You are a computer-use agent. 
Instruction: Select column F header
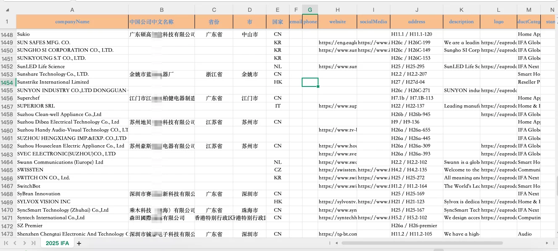296,10
